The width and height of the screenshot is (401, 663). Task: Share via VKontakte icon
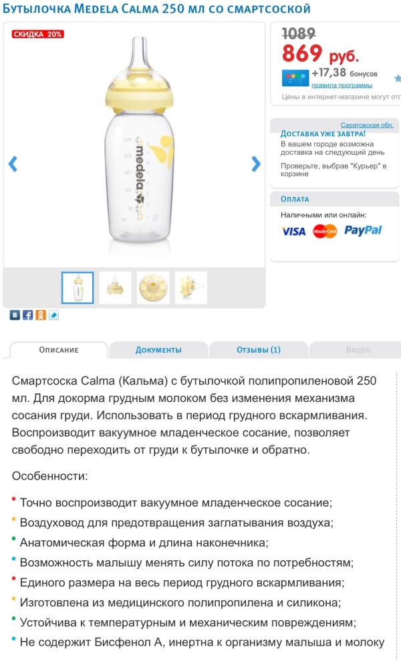[15, 315]
